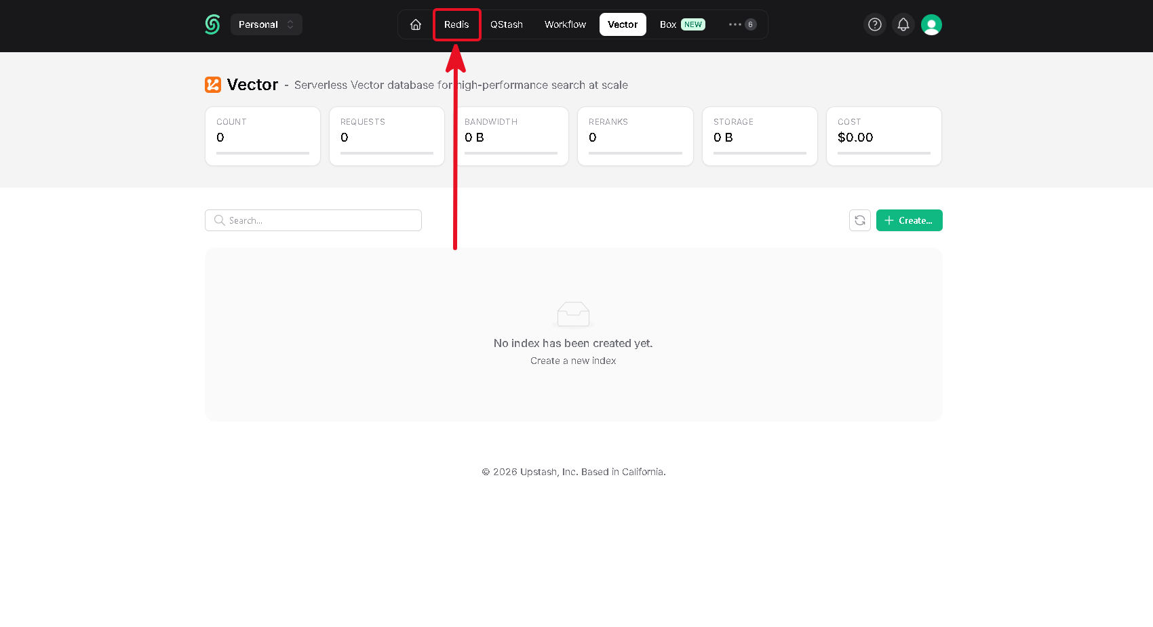This screenshot has width=1153, height=627.
Task: Open notifications bell icon
Action: [903, 24]
